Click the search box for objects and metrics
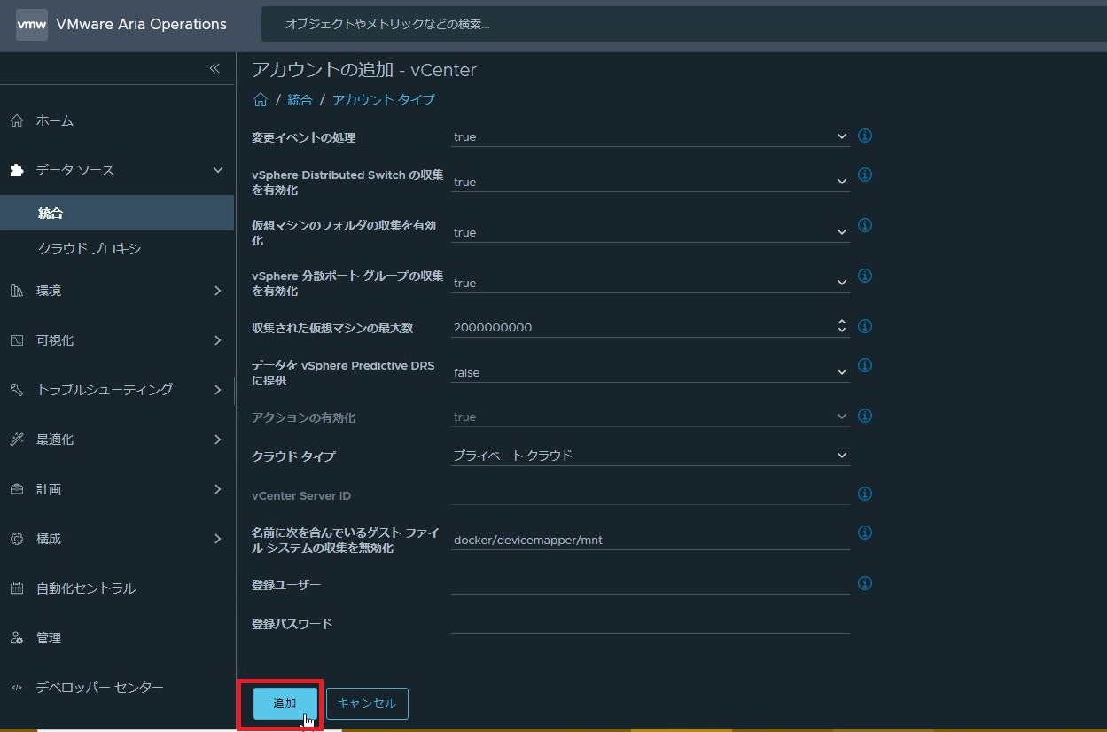Viewport: 1107px width, 732px height. tap(682, 24)
